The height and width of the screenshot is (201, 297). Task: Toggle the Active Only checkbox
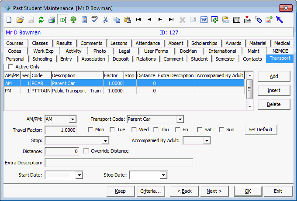[x=10, y=67]
